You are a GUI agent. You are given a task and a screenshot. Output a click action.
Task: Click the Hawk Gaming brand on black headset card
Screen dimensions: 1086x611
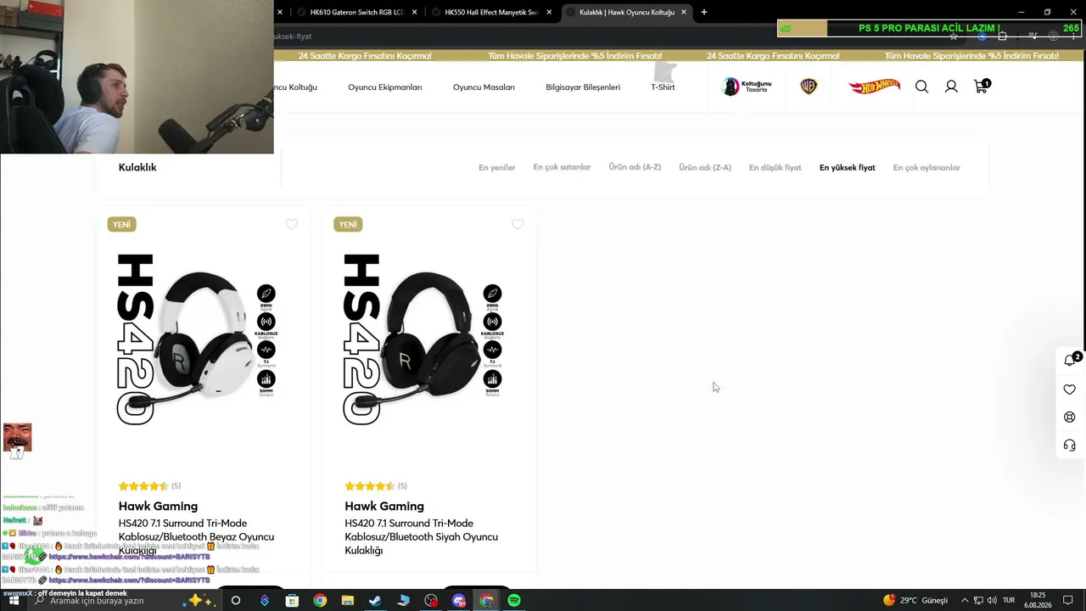(x=384, y=507)
